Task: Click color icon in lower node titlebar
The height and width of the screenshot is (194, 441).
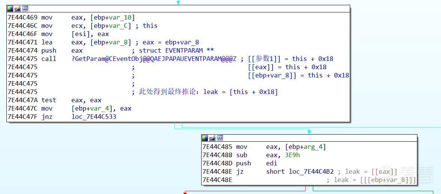Action: click(205, 138)
